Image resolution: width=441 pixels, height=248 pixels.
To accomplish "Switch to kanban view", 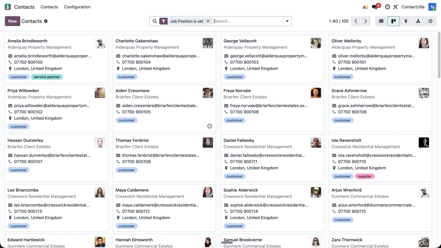I will point(394,21).
